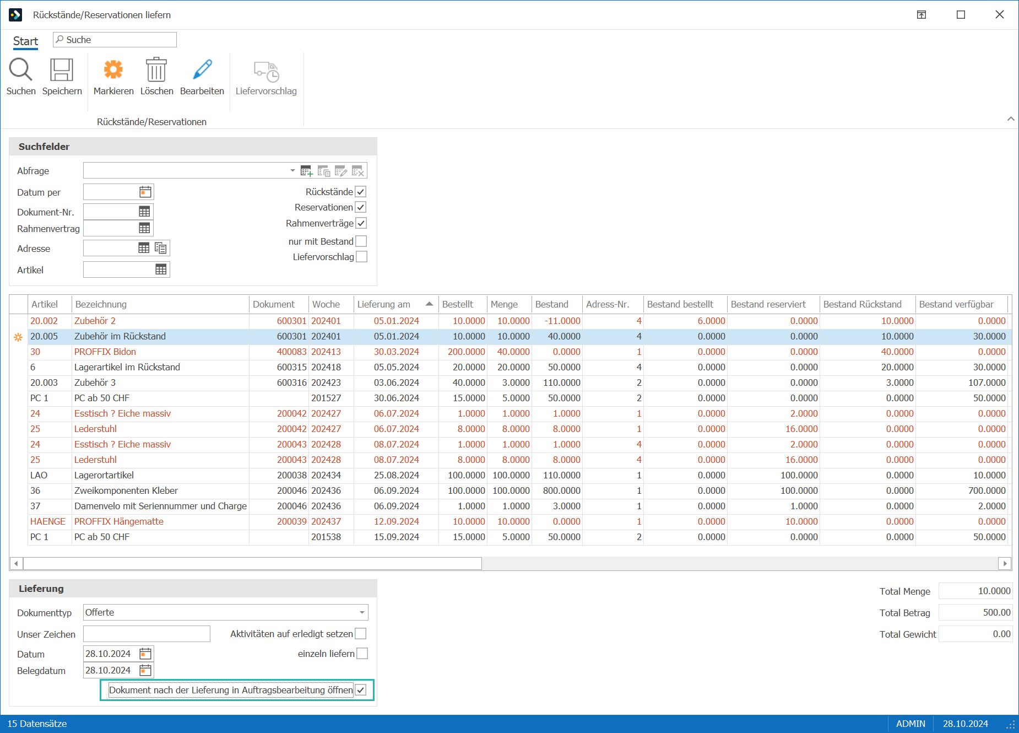Screen dimensions: 1019x733
Task: Check Aktivitäten auf erledigt setzen
Action: click(361, 634)
